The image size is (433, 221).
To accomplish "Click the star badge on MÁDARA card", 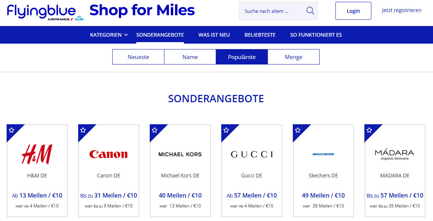I will [x=369, y=130].
